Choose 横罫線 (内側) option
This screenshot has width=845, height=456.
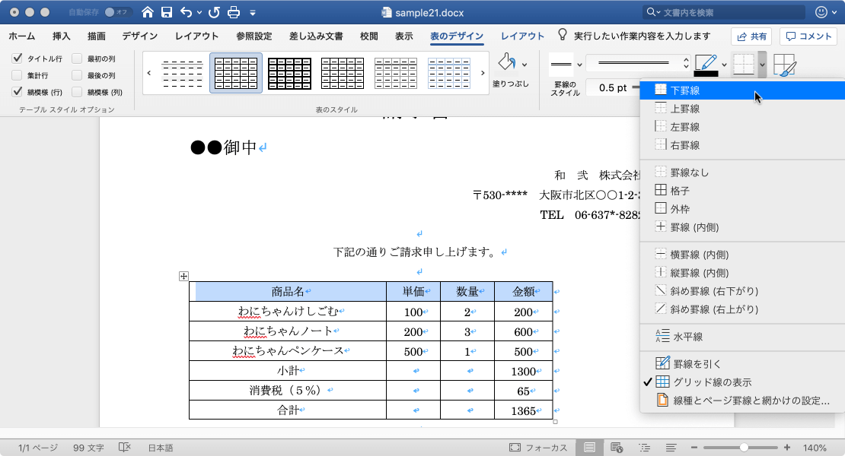pyautogui.click(x=742, y=255)
